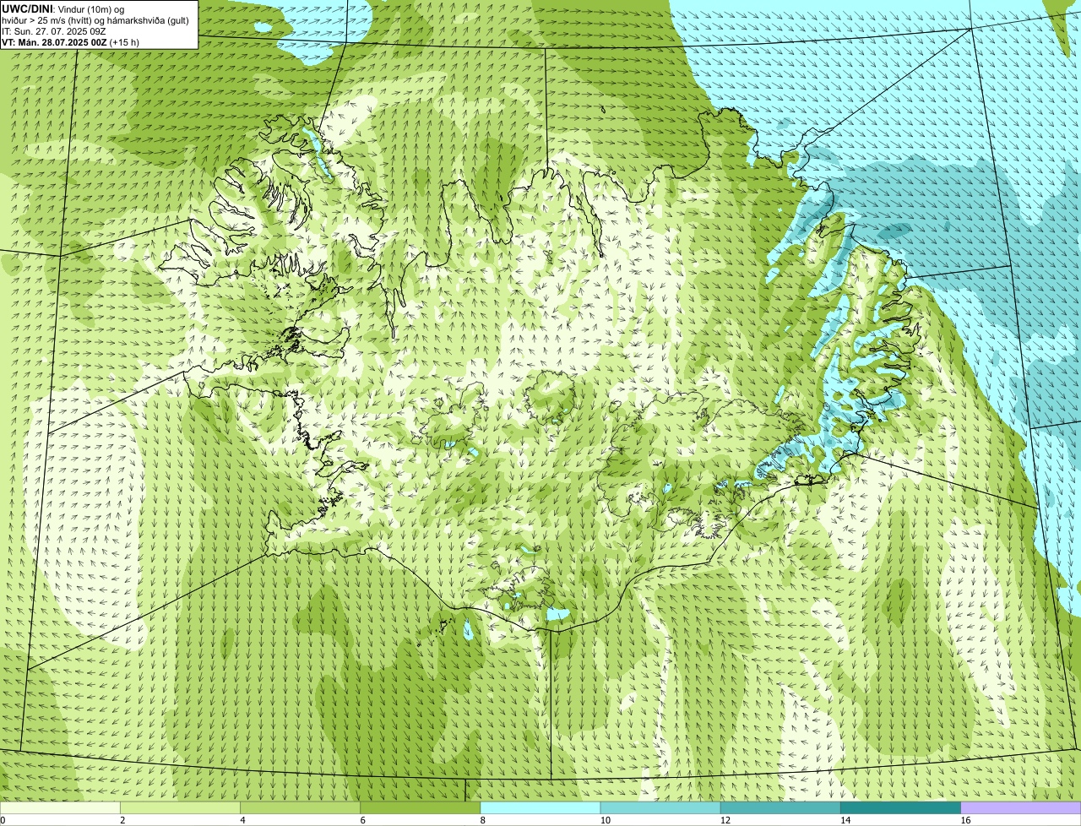Click the scale label "0"

(x=3, y=820)
